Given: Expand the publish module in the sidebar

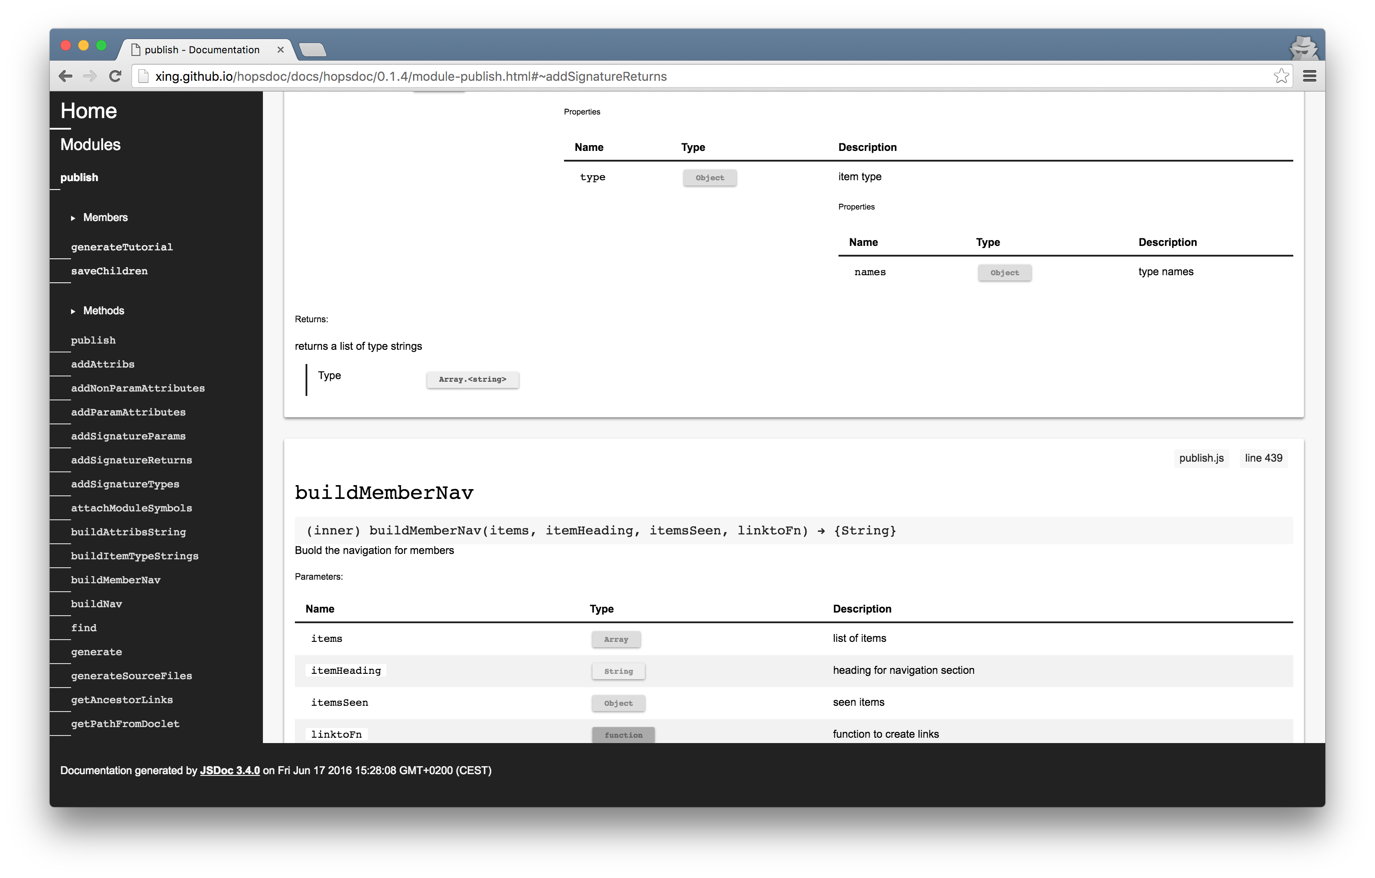Looking at the screenshot, I should point(79,178).
